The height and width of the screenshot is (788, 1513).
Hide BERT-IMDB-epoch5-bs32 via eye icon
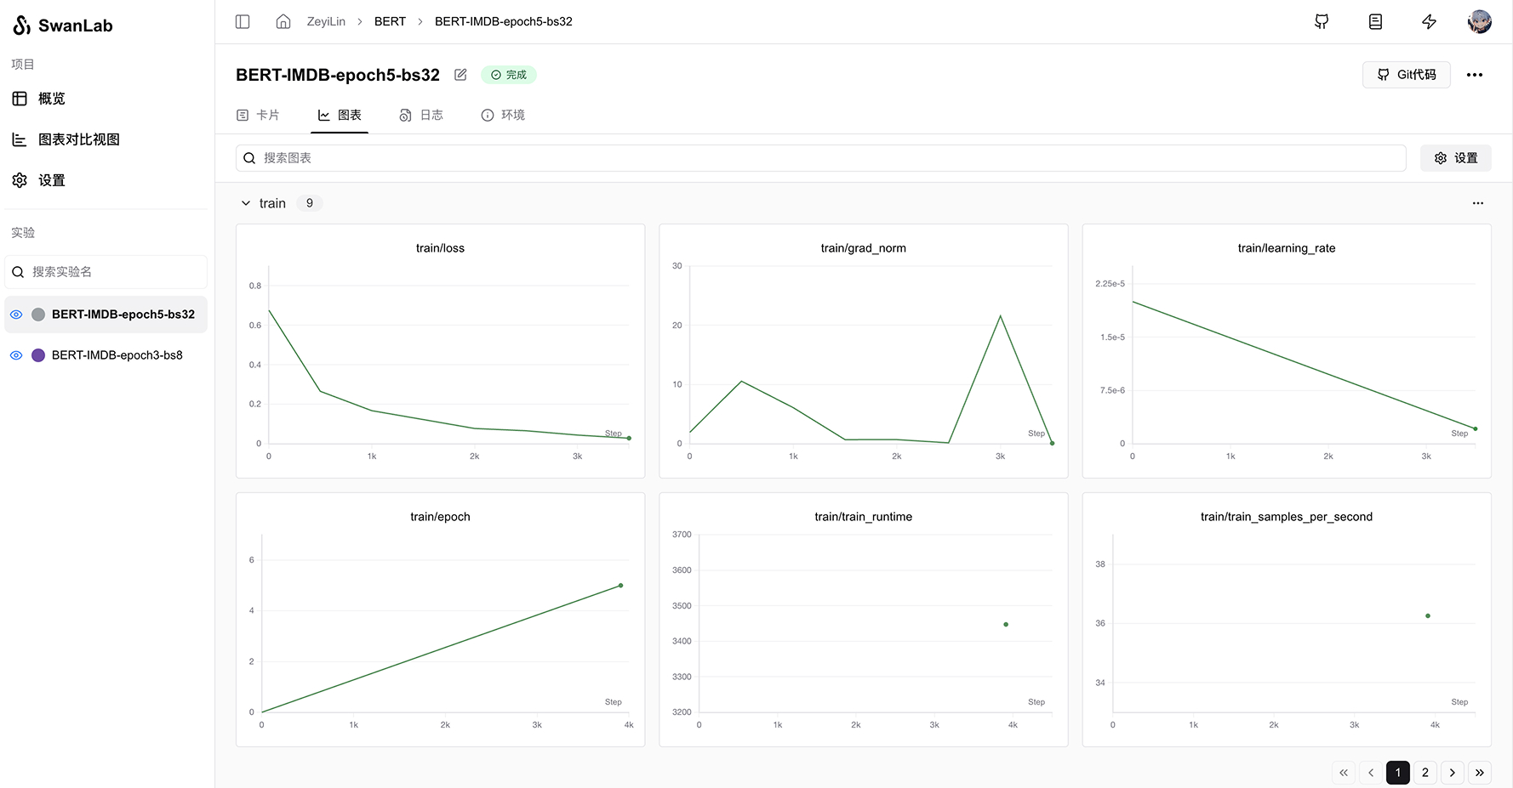16,315
